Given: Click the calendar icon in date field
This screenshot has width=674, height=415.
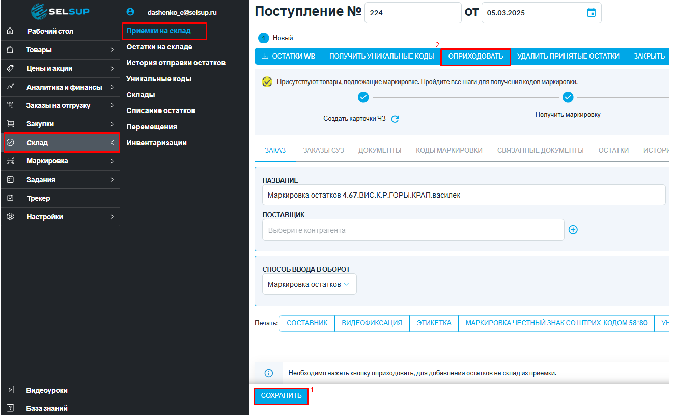Looking at the screenshot, I should 591,13.
